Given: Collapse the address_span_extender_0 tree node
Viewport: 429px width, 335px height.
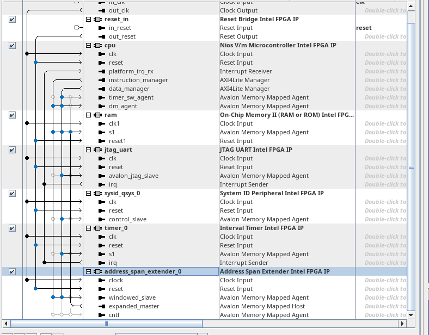Looking at the screenshot, I should [x=88, y=271].
